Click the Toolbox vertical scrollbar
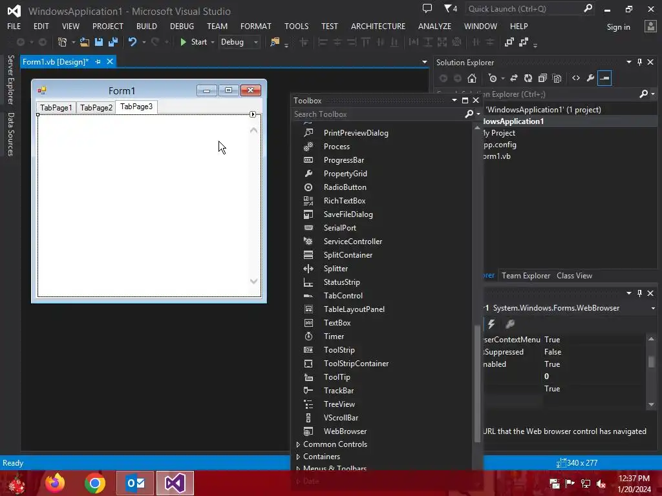662x496 pixels. click(478, 383)
